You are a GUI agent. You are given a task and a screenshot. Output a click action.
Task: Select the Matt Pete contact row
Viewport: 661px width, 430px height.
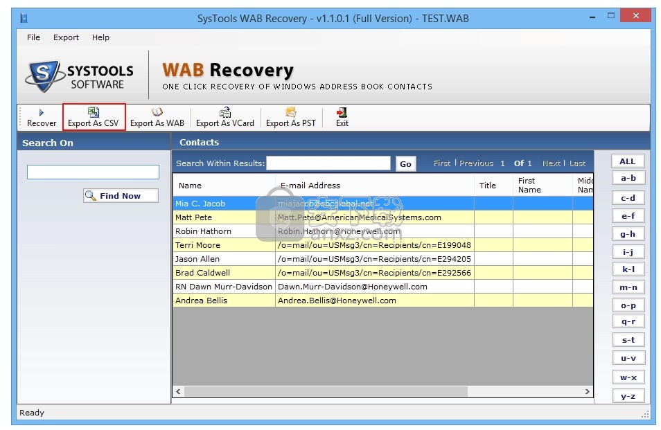382,217
